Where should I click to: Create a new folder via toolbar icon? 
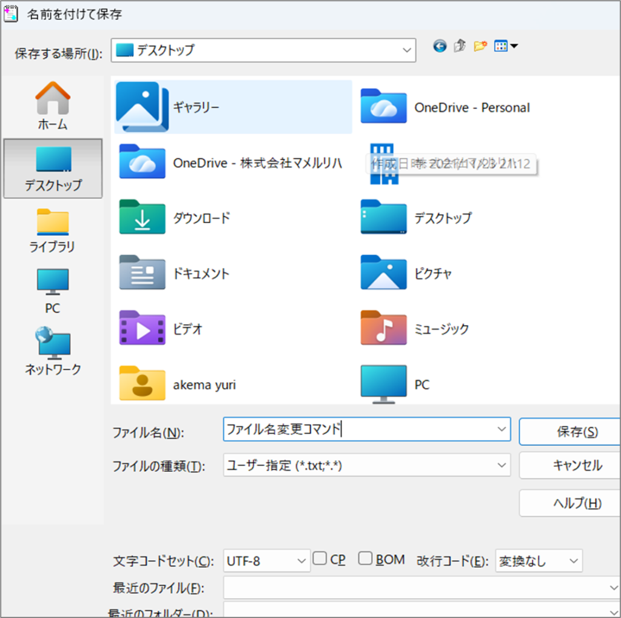[x=480, y=46]
